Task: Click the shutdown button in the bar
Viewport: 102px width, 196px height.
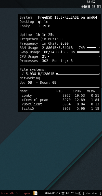Action: 92,193
